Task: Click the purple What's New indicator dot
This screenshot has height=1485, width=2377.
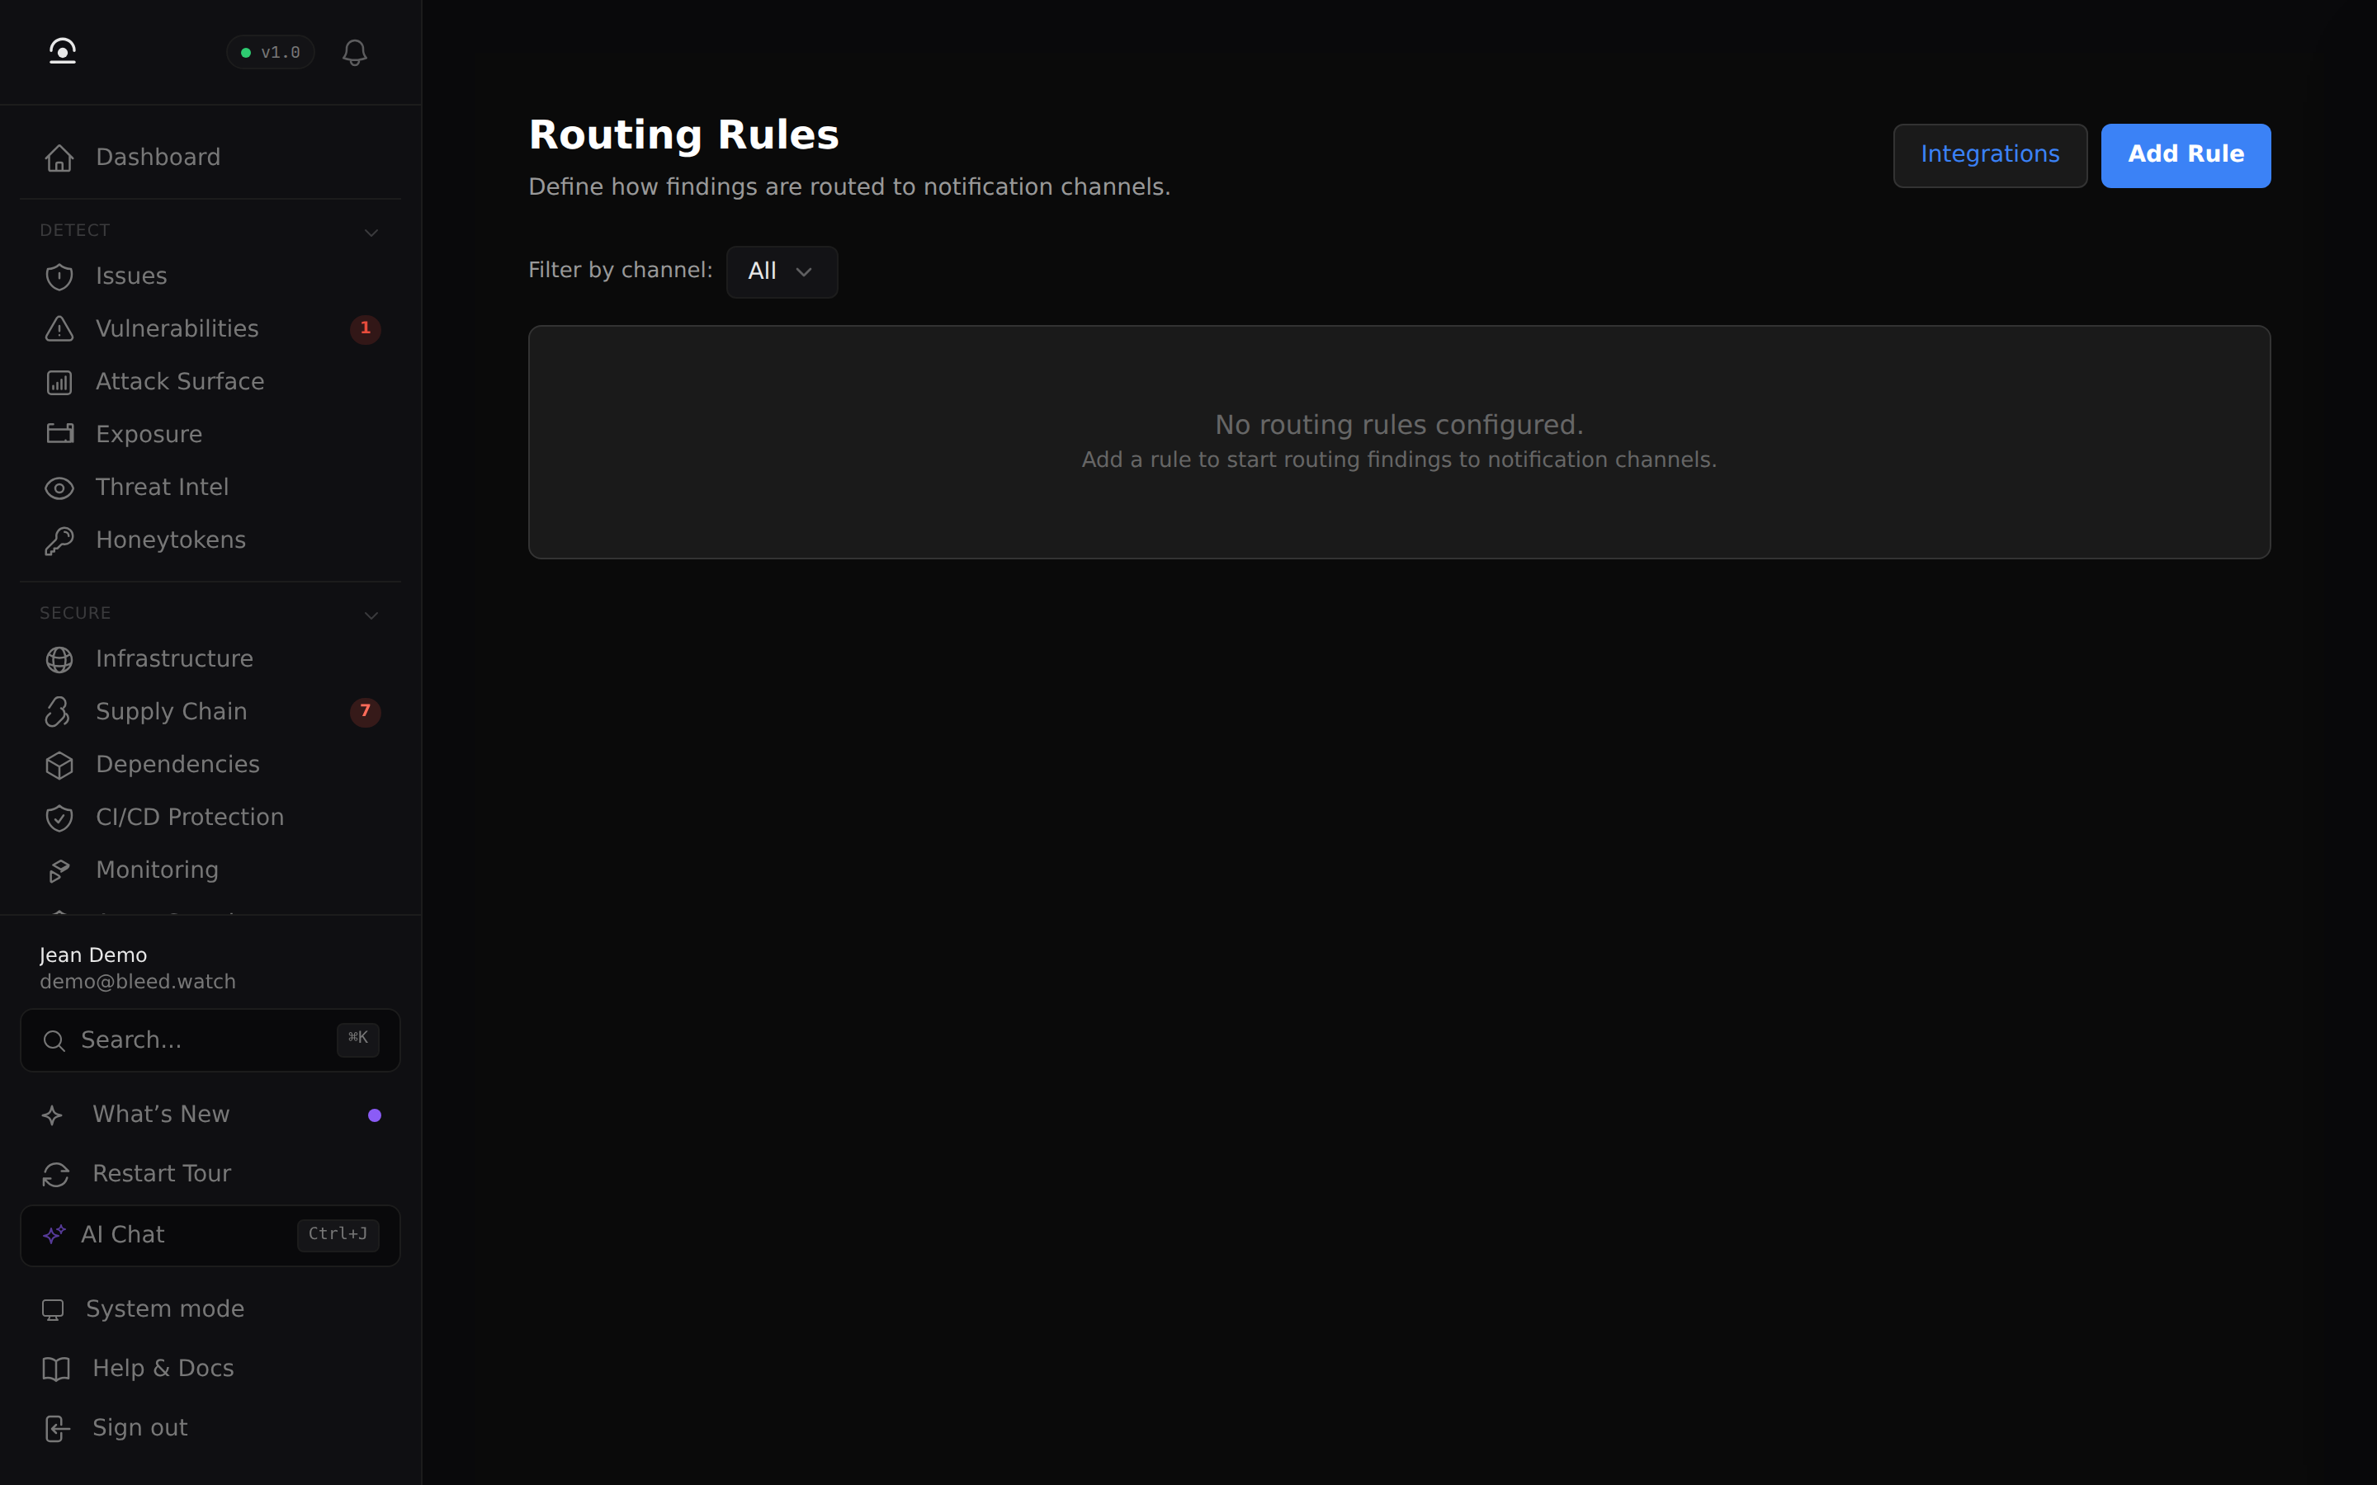Action: pos(374,1115)
